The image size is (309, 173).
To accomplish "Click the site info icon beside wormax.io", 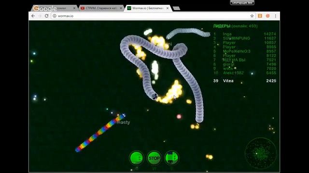I will tap(55, 16).
